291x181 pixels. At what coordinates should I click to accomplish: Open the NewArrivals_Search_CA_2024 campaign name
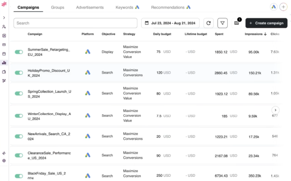[49, 136]
